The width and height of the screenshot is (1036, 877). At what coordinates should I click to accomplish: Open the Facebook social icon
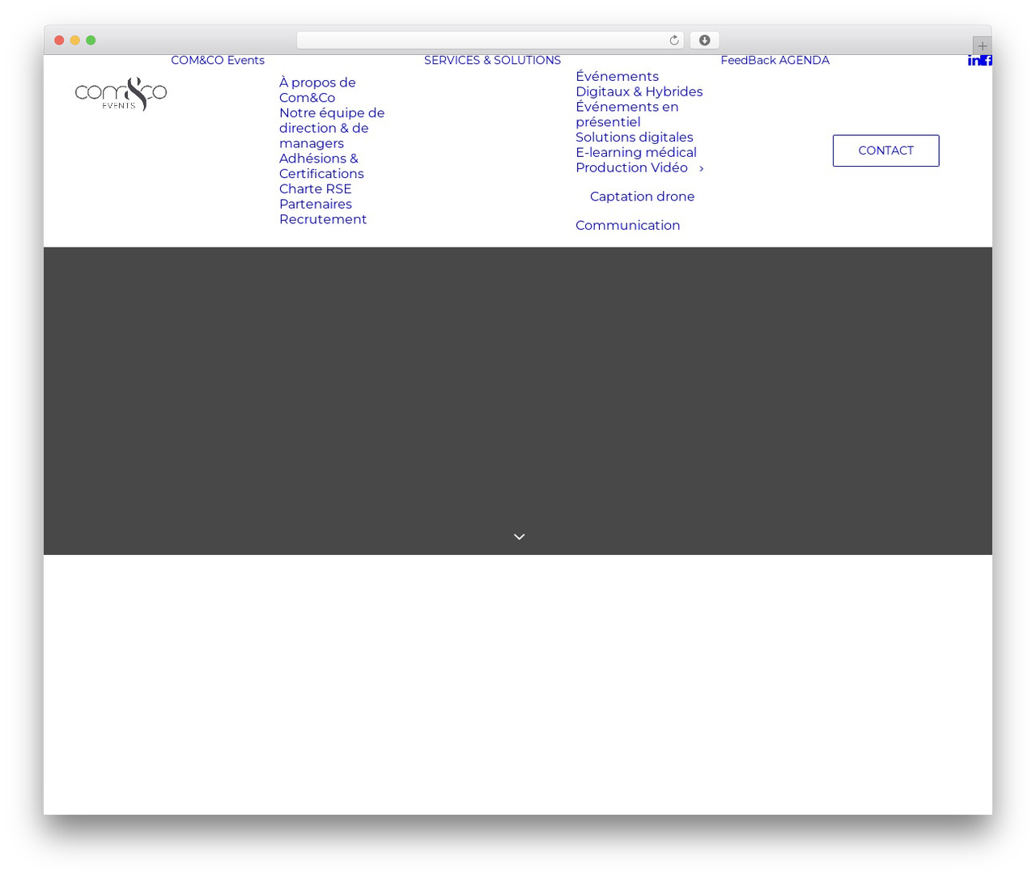tap(987, 61)
